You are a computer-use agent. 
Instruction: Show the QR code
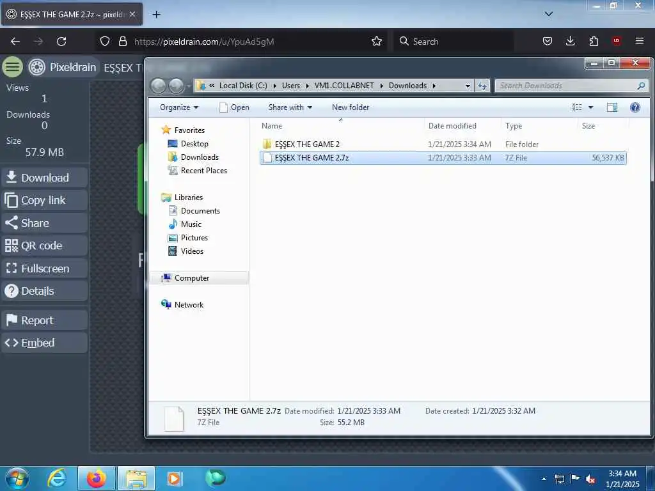[x=44, y=245]
